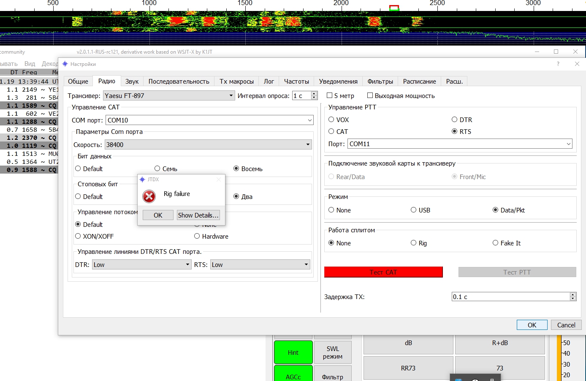
Task: Click the help question mark in settings title bar
Action: tap(558, 64)
